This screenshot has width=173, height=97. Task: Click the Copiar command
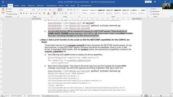(9, 11)
